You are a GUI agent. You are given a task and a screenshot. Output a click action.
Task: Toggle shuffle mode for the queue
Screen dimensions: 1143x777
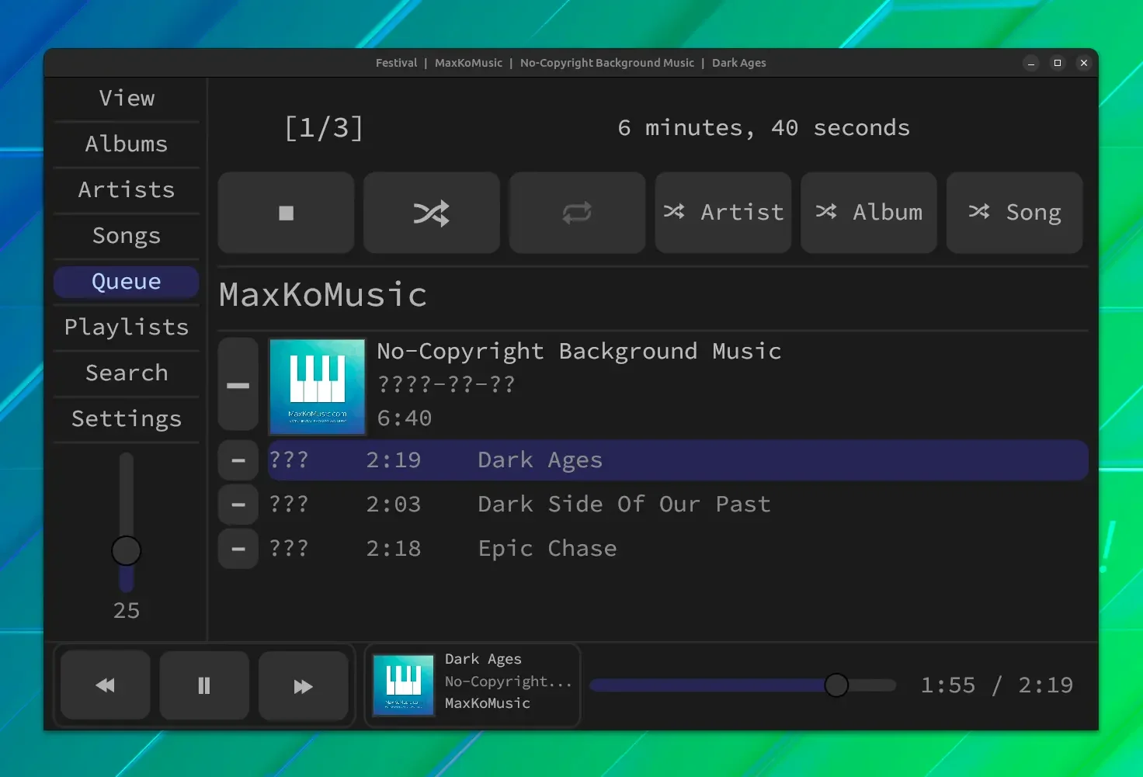pos(432,213)
